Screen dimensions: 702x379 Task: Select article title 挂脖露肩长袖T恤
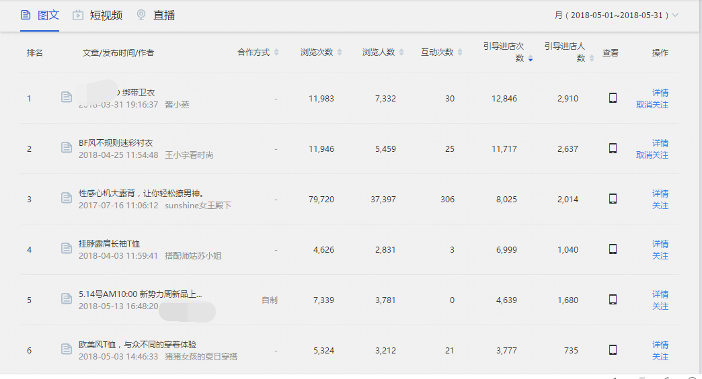point(109,243)
